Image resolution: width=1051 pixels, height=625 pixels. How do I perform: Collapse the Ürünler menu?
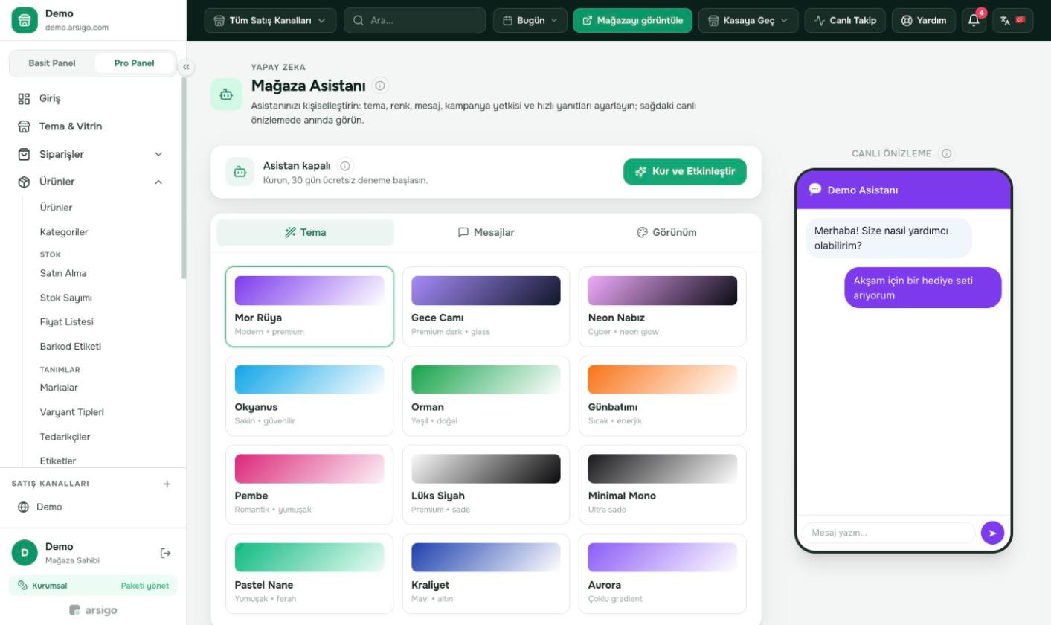93,182
